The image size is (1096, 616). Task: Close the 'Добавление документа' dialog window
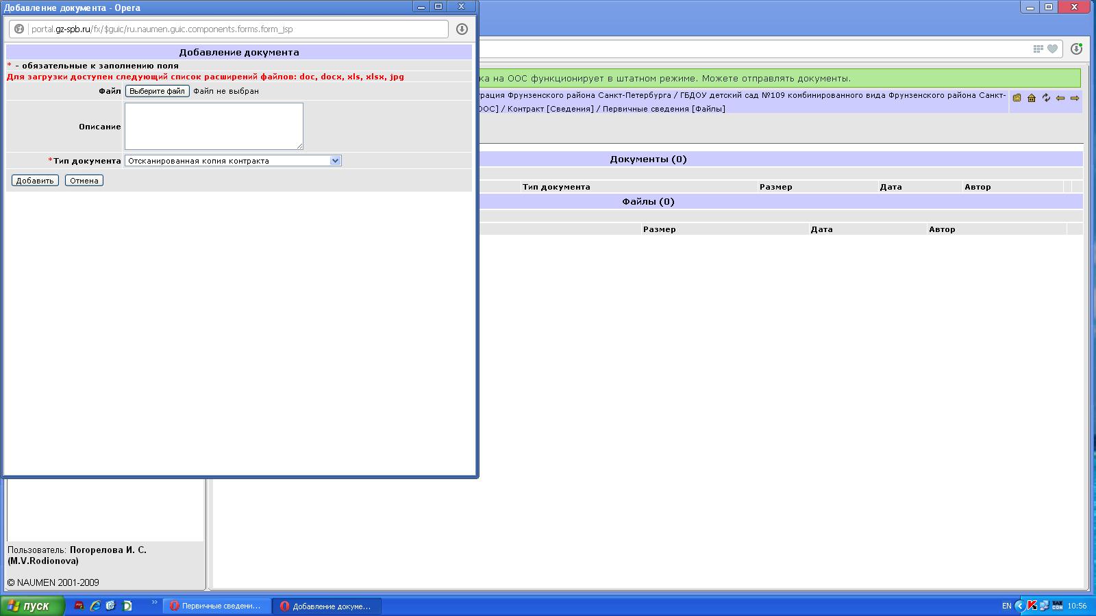point(461,6)
